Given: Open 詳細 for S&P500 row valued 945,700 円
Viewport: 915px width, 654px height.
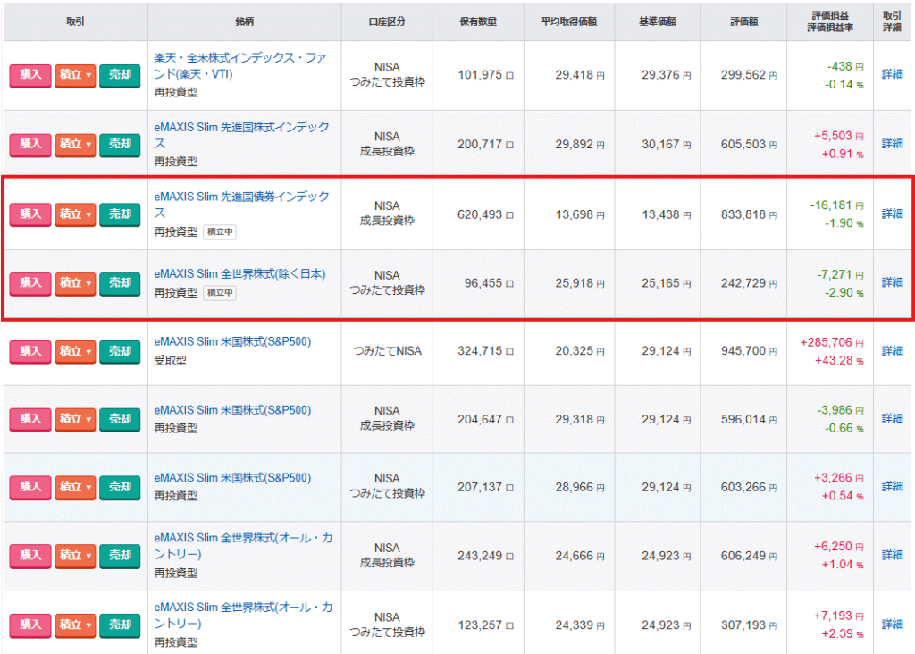Looking at the screenshot, I should pyautogui.click(x=892, y=350).
